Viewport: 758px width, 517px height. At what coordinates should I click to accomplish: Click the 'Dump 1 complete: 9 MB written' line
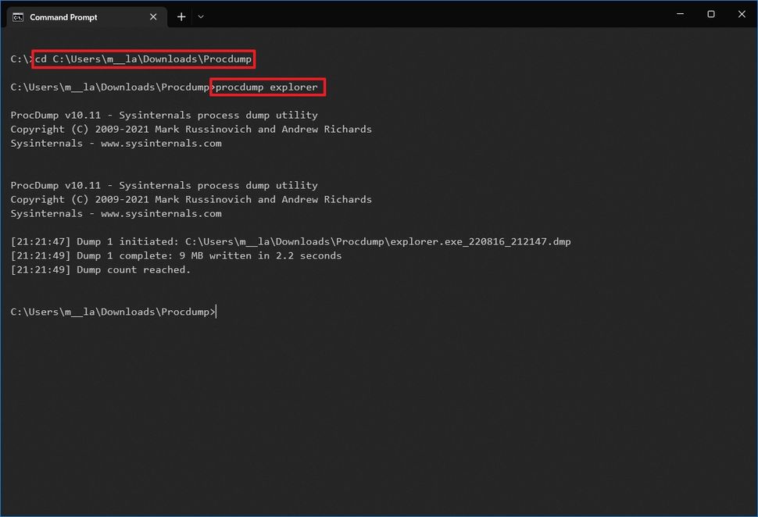(x=176, y=255)
